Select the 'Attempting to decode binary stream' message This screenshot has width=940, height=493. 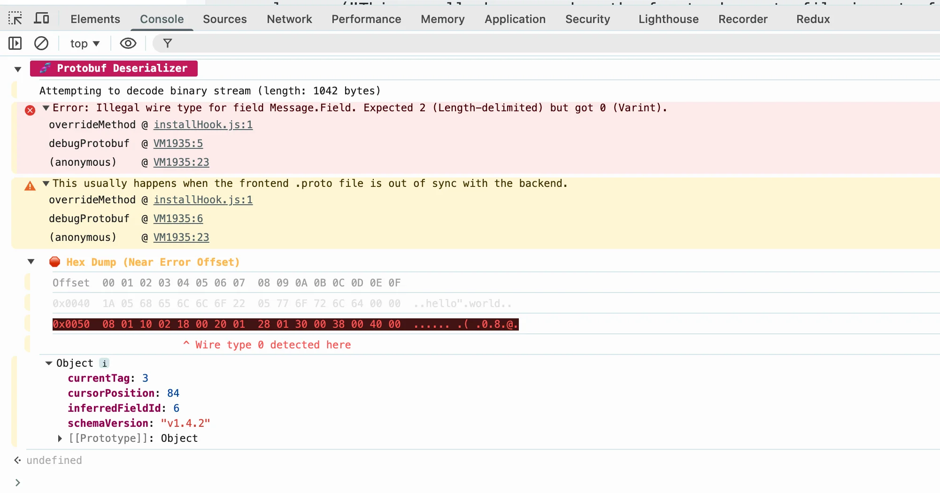(x=210, y=91)
